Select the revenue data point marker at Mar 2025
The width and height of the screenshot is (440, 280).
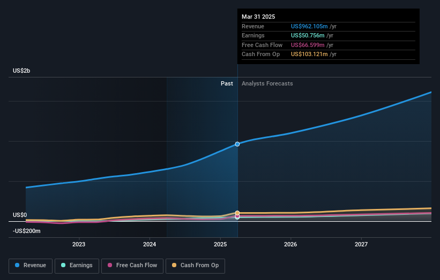coord(237,144)
